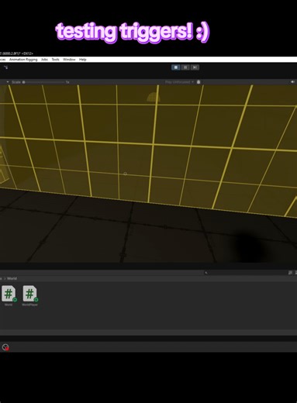
Task: Open the Help menu
Action: coord(83,60)
